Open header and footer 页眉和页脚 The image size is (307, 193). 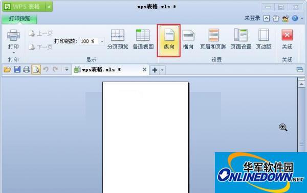click(213, 39)
